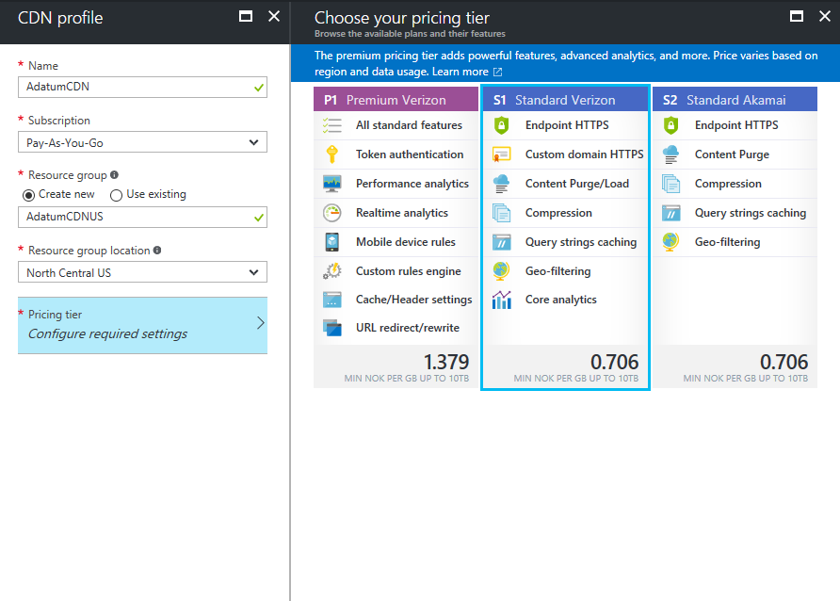The width and height of the screenshot is (840, 601).
Task: Click the Mobile device rules feature text
Action: click(406, 241)
